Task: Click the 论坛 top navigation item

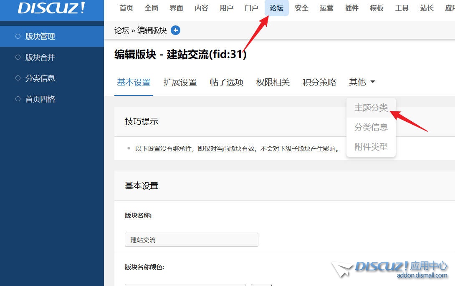Action: tap(276, 8)
